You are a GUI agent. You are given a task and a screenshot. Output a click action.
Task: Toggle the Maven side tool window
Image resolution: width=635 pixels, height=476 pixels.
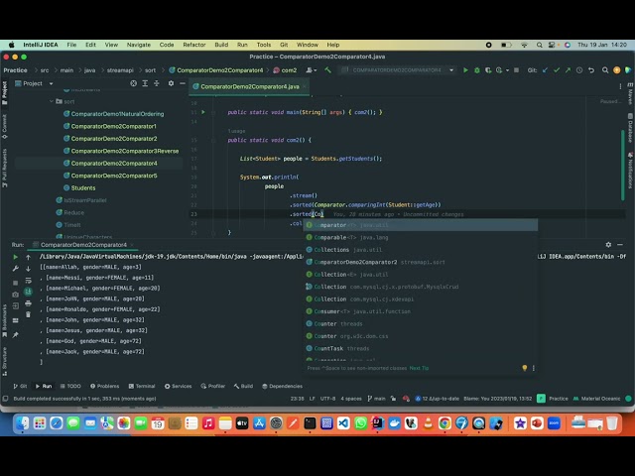[630, 94]
